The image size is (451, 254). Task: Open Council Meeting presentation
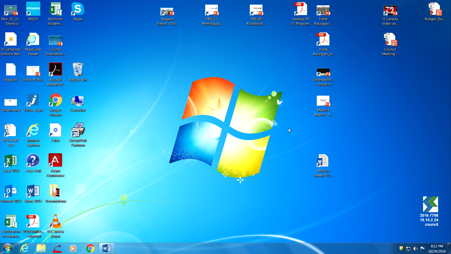pos(390,44)
